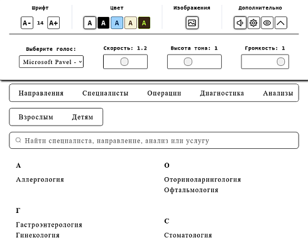The height and width of the screenshot is (250, 308).
Task: Open the voice selection dropdown
Action: pos(52,62)
